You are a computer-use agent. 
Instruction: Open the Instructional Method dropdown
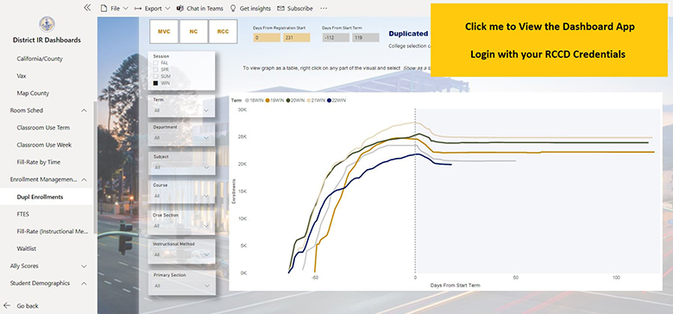[x=181, y=254]
